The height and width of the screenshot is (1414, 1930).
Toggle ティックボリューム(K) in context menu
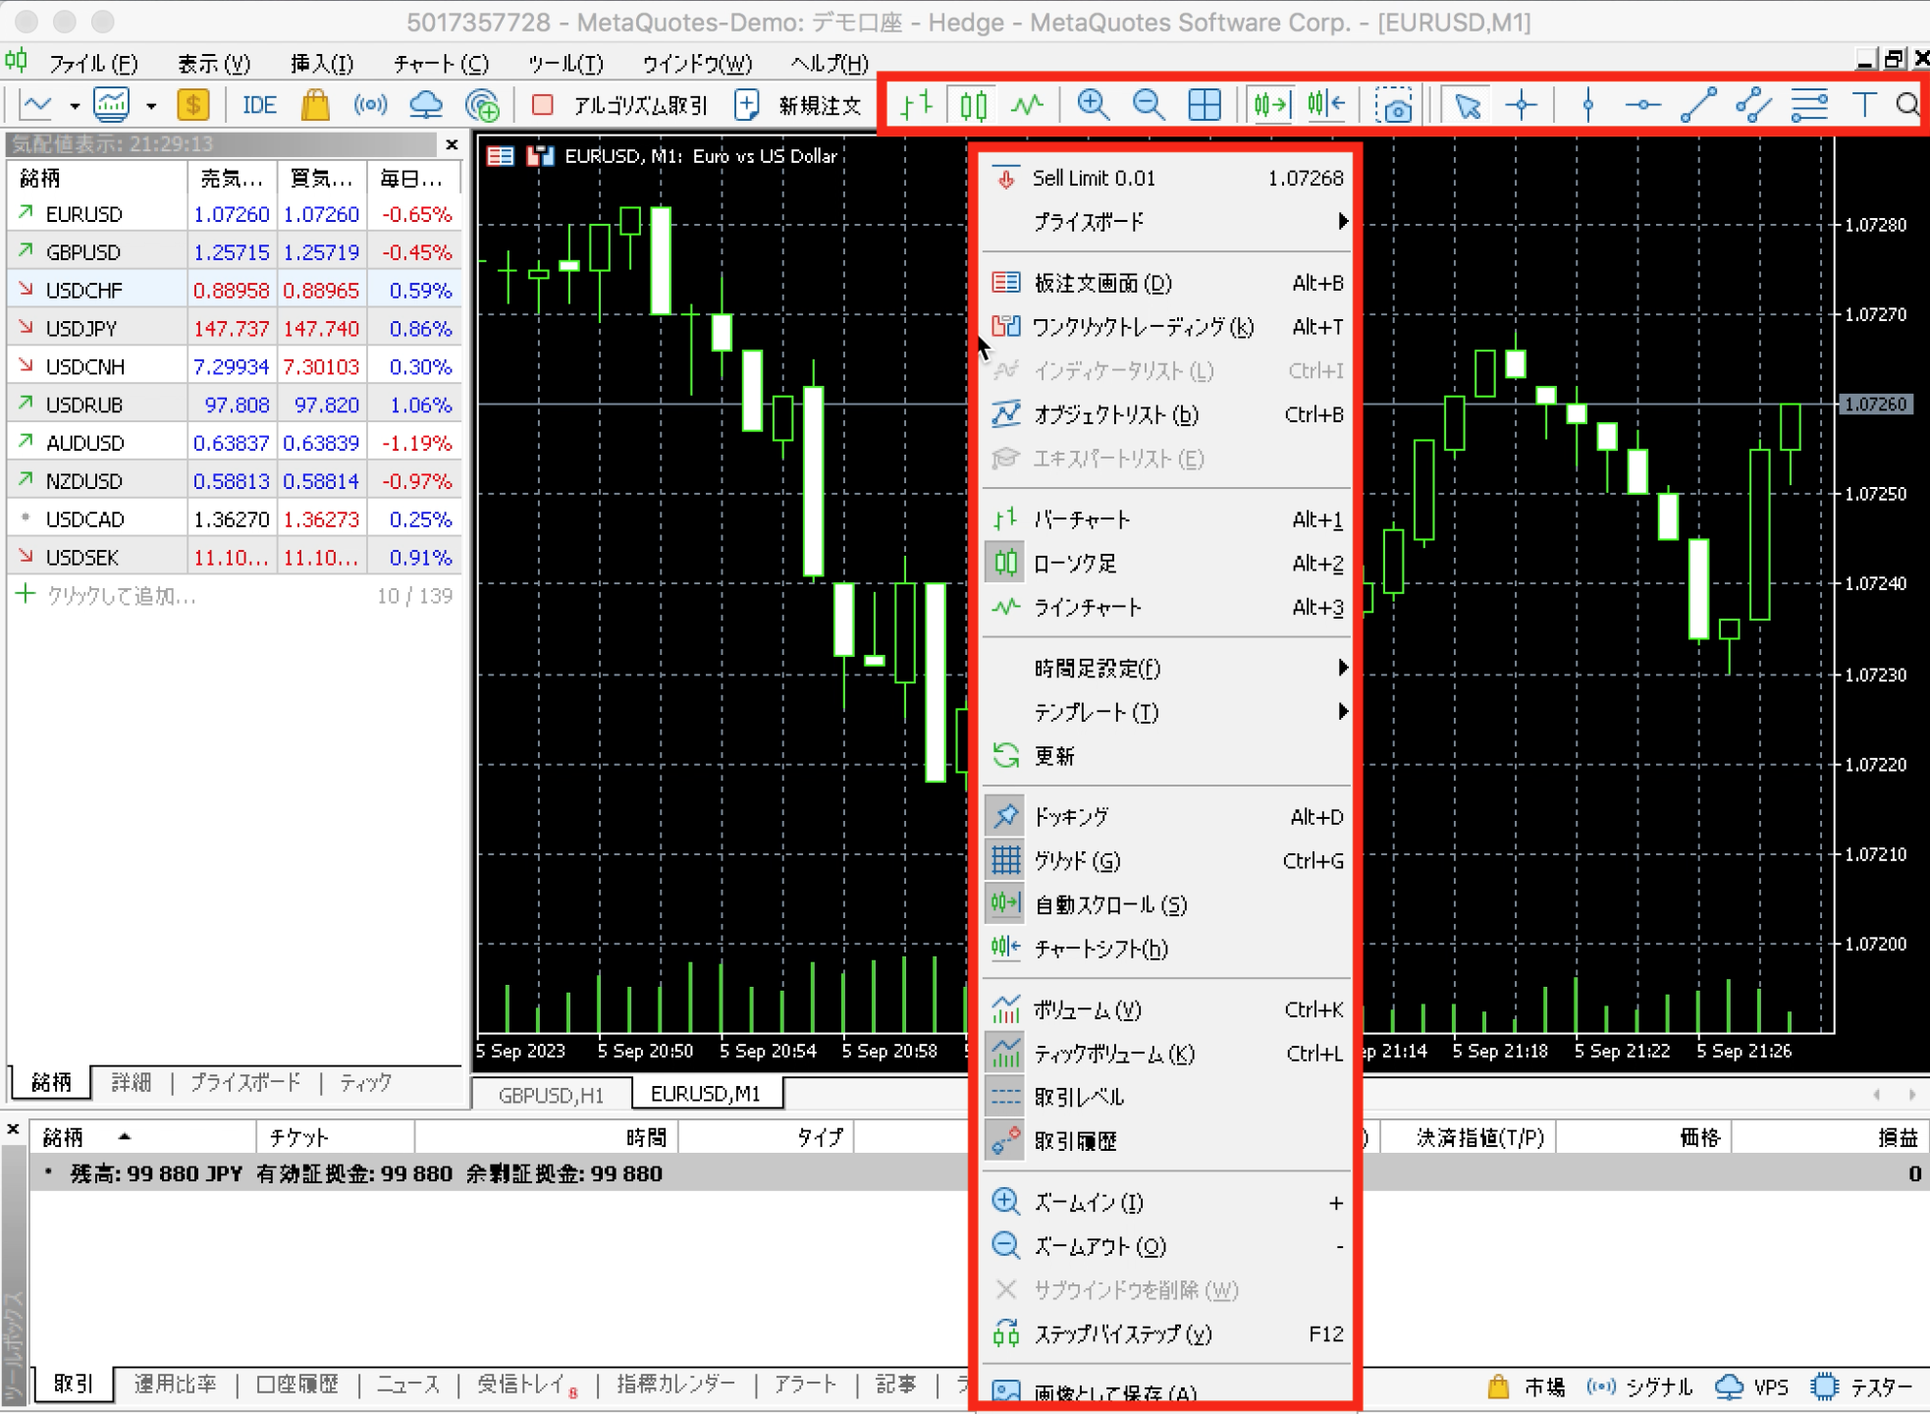pyautogui.click(x=1166, y=1054)
